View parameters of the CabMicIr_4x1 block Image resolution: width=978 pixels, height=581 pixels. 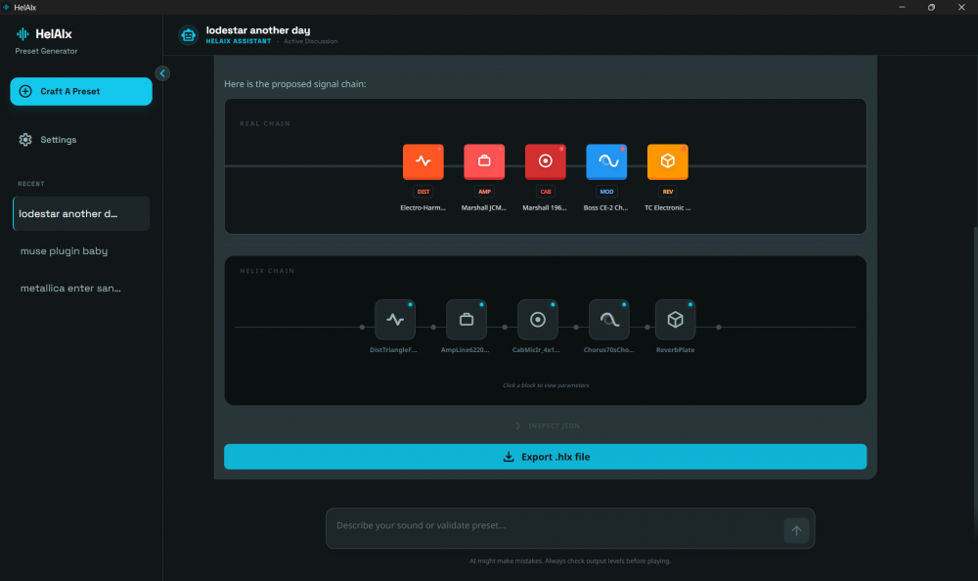[537, 318]
